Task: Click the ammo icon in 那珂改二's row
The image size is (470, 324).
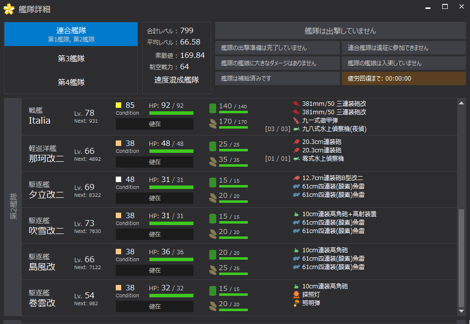Action: tap(213, 160)
